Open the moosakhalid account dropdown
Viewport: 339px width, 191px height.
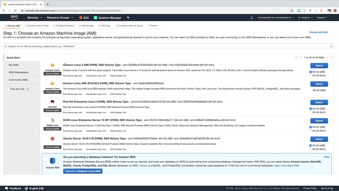click(276, 18)
